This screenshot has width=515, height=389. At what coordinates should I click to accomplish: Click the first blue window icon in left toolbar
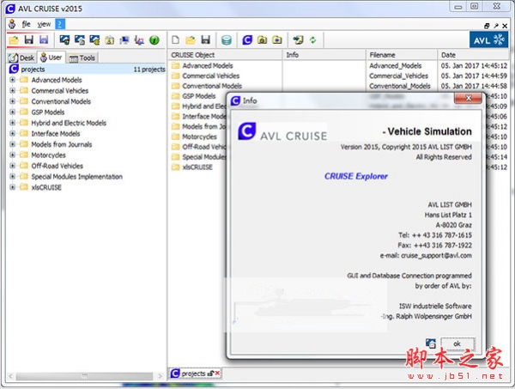pos(64,40)
